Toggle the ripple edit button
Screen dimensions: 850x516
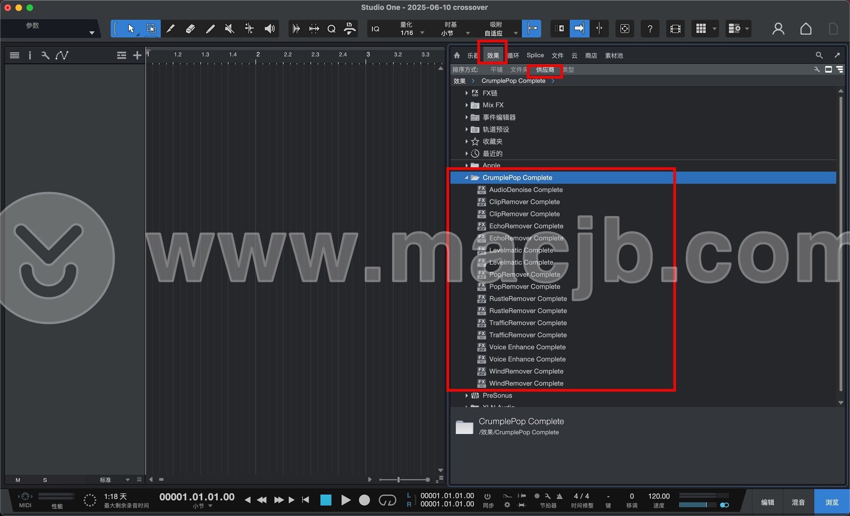[x=560, y=29]
